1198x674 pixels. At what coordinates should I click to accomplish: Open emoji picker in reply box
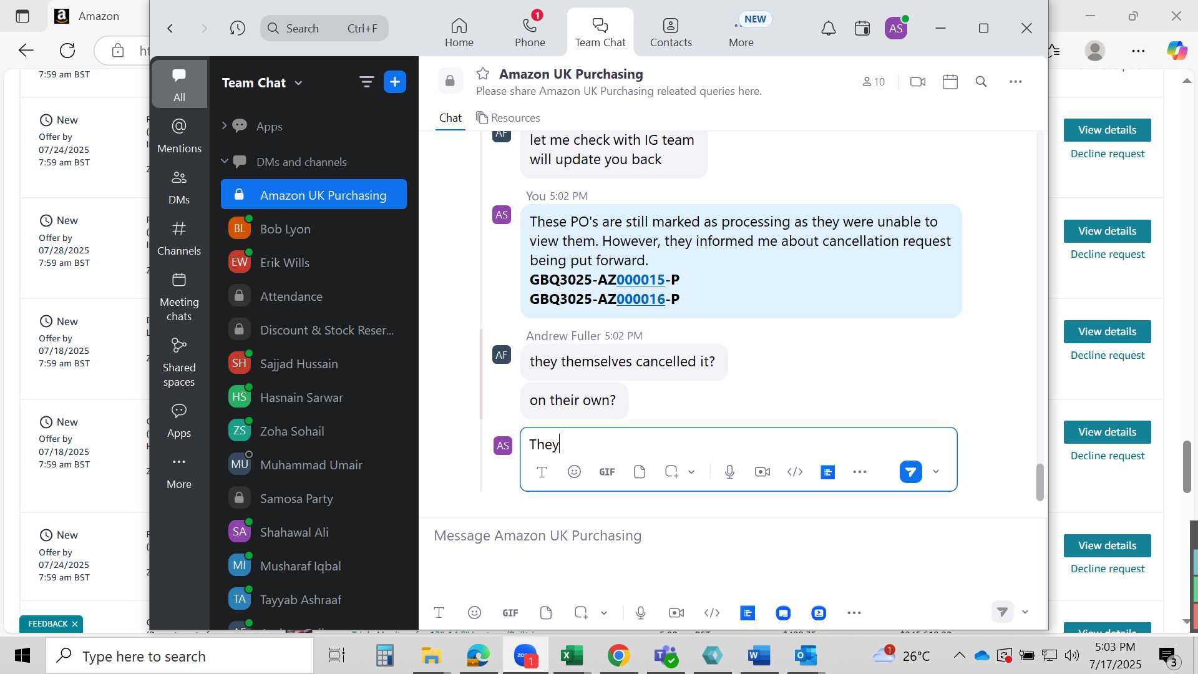click(574, 472)
